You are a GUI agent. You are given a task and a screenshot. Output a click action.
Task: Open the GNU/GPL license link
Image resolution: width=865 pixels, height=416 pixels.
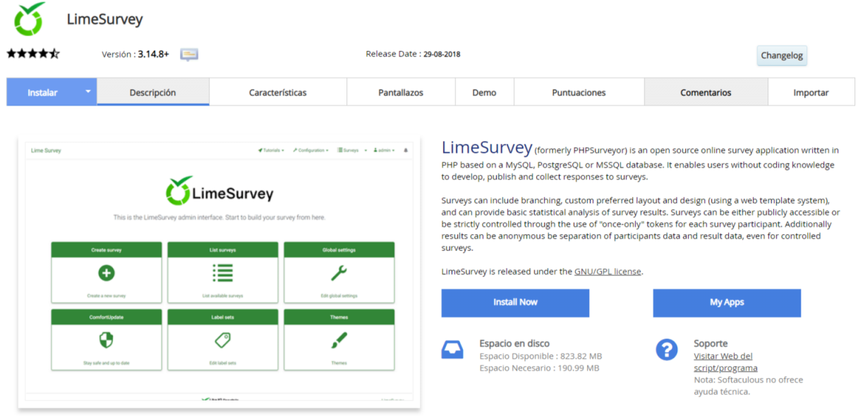point(607,271)
